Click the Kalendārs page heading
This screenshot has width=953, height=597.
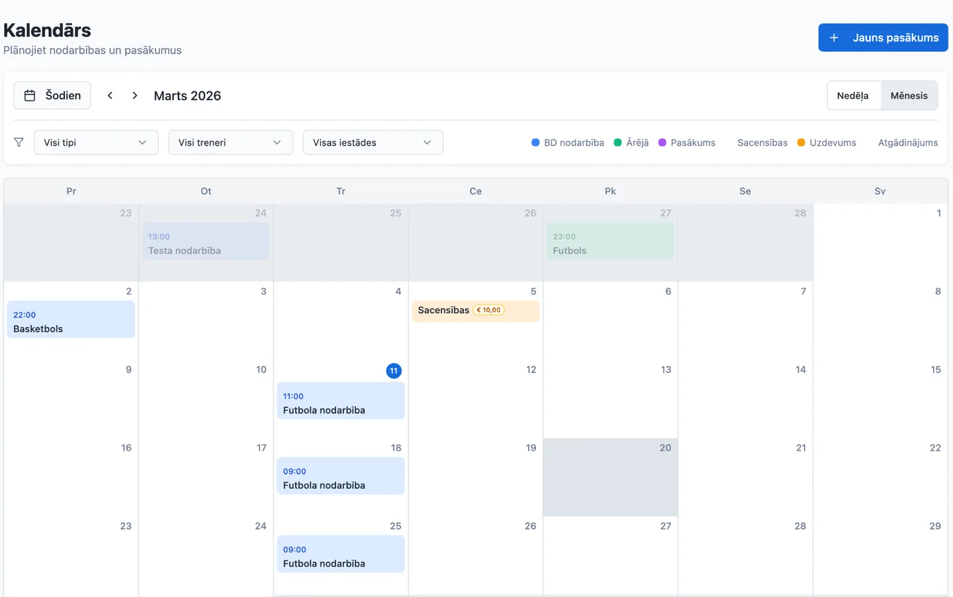pos(47,30)
